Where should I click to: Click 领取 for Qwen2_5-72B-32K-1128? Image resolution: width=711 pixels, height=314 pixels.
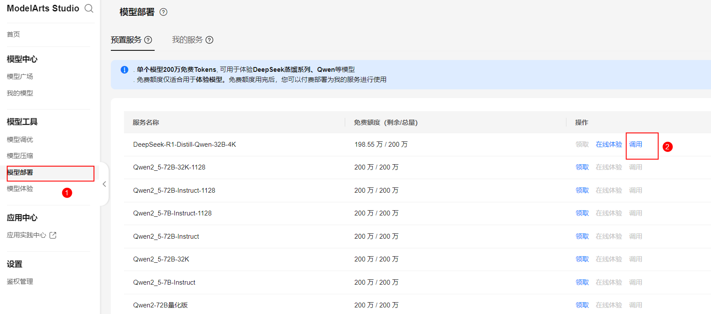pyautogui.click(x=582, y=167)
